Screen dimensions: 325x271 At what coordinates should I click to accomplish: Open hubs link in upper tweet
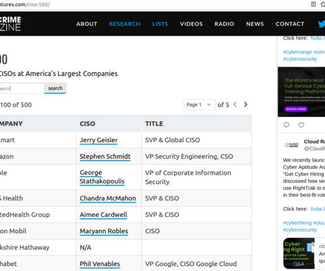click(318, 38)
